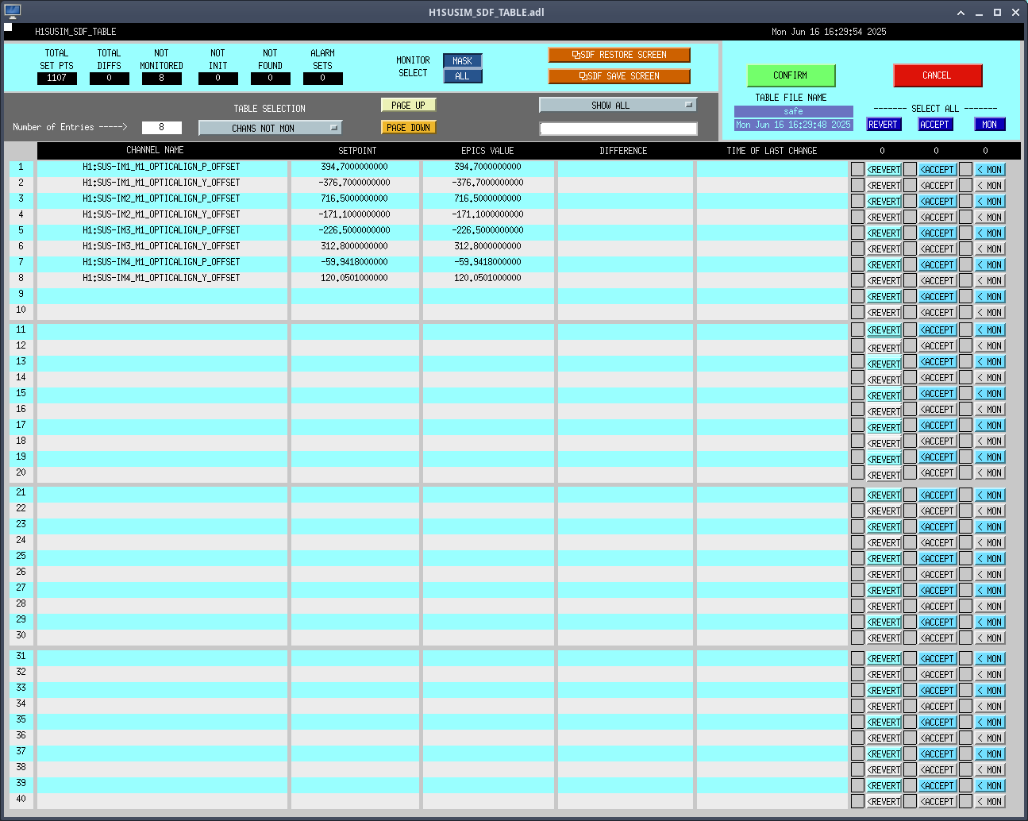Image resolution: width=1028 pixels, height=821 pixels.
Task: Click the table file timestamp under 'safe'
Action: click(x=793, y=125)
